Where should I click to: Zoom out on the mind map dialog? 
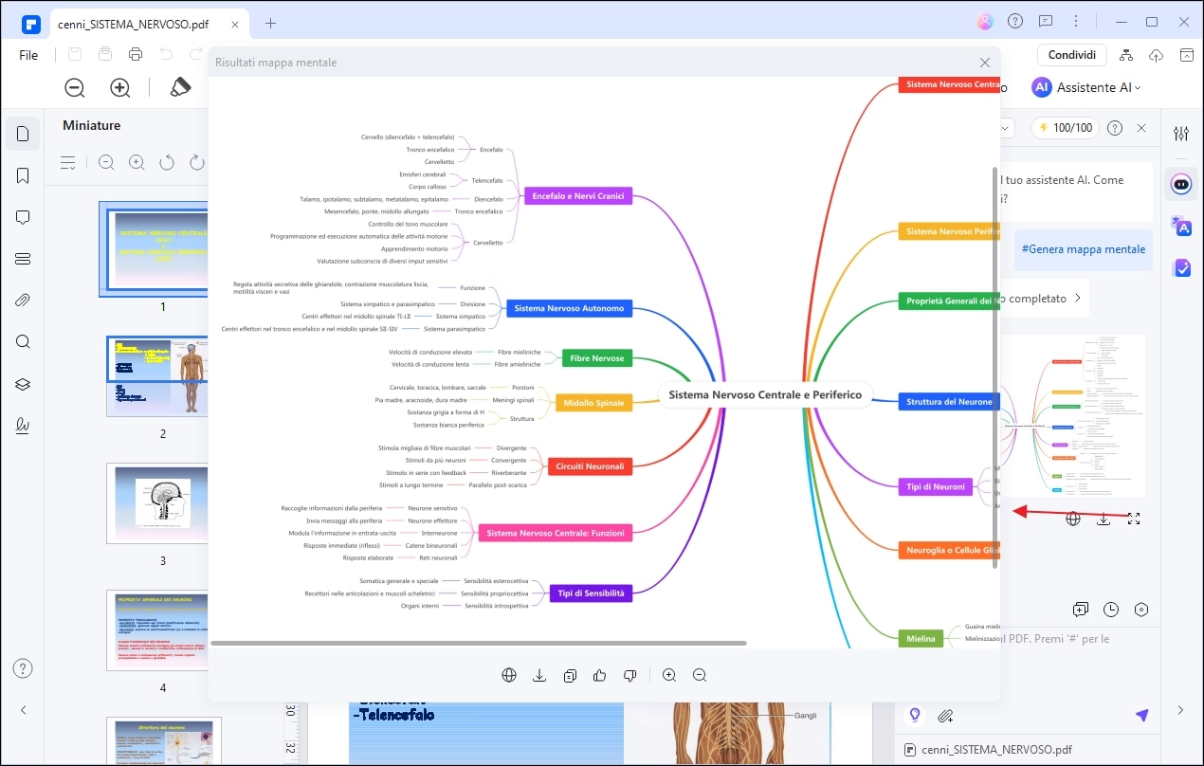[x=700, y=675]
